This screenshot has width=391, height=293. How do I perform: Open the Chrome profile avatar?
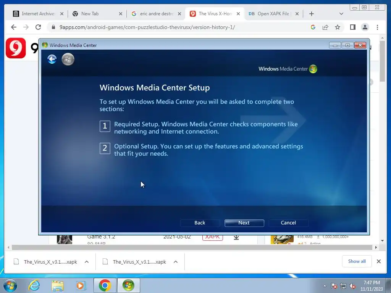tap(365, 27)
